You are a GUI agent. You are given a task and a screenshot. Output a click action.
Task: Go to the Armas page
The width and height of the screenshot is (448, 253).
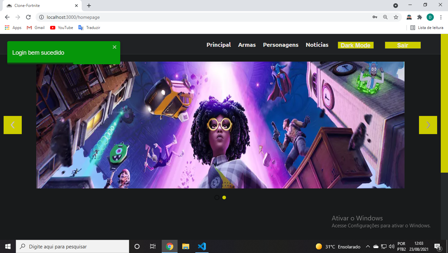[247, 45]
